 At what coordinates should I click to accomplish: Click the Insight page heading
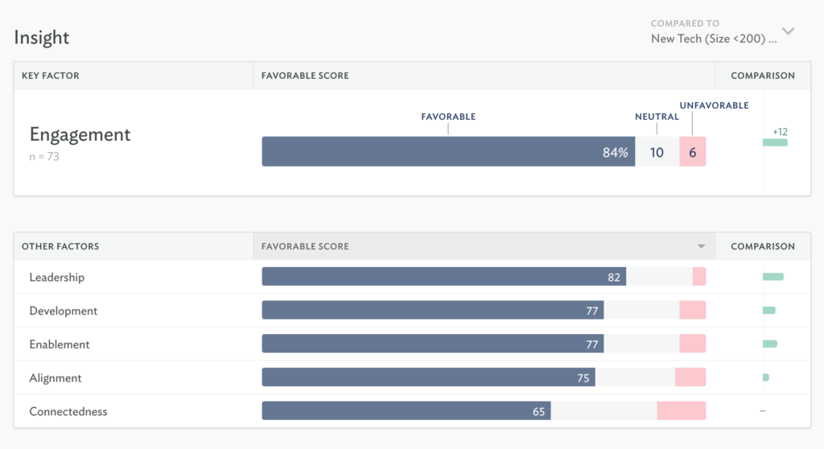[42, 37]
